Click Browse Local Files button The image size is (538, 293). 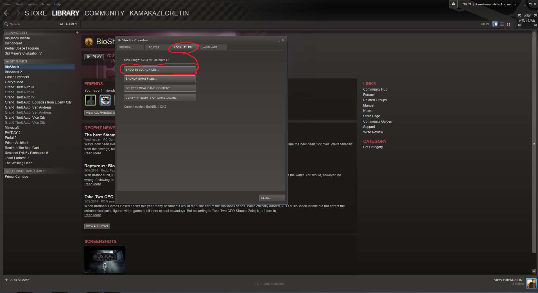tap(160, 70)
